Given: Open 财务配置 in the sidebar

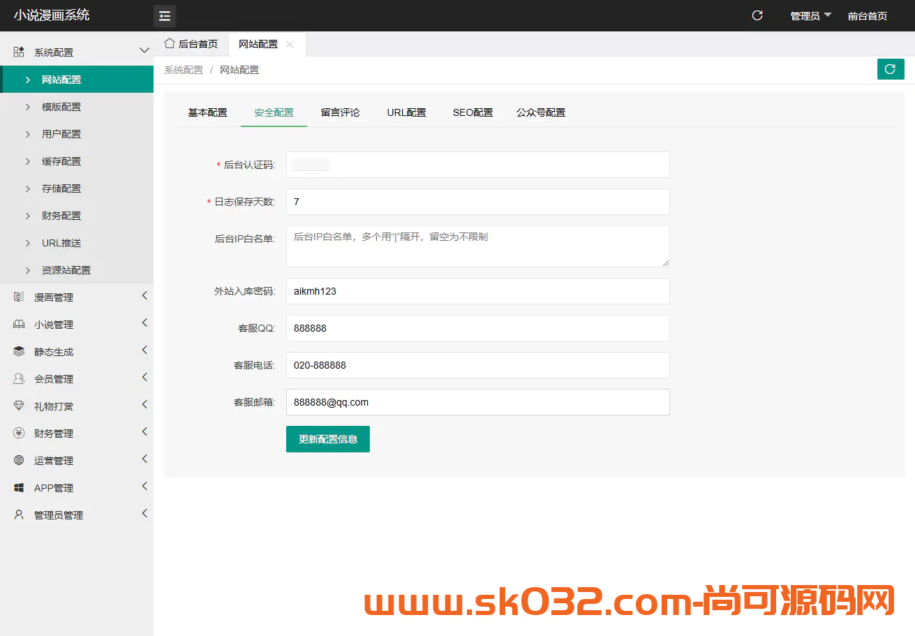Looking at the screenshot, I should pos(77,216).
